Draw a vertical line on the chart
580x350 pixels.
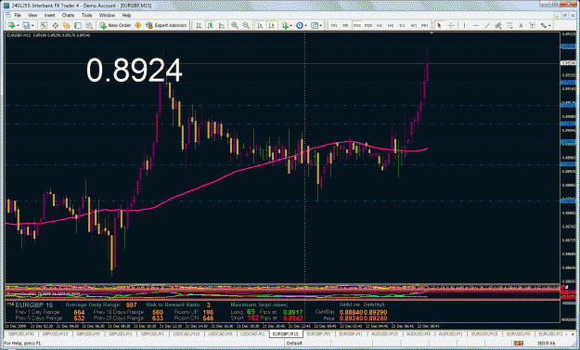tap(464, 25)
